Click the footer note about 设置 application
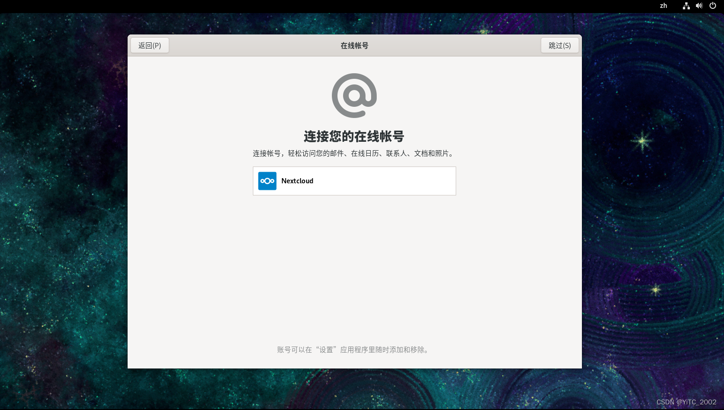724x410 pixels. [x=354, y=349]
